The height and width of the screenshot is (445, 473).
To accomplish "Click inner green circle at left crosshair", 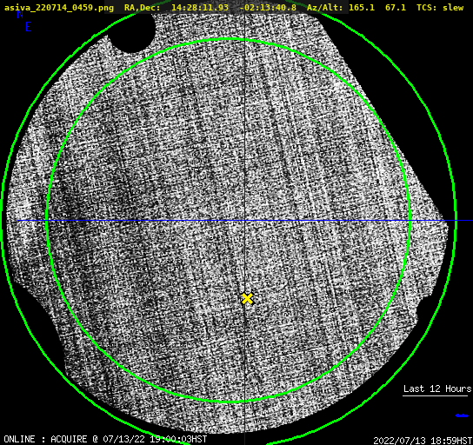I will click(x=47, y=221).
